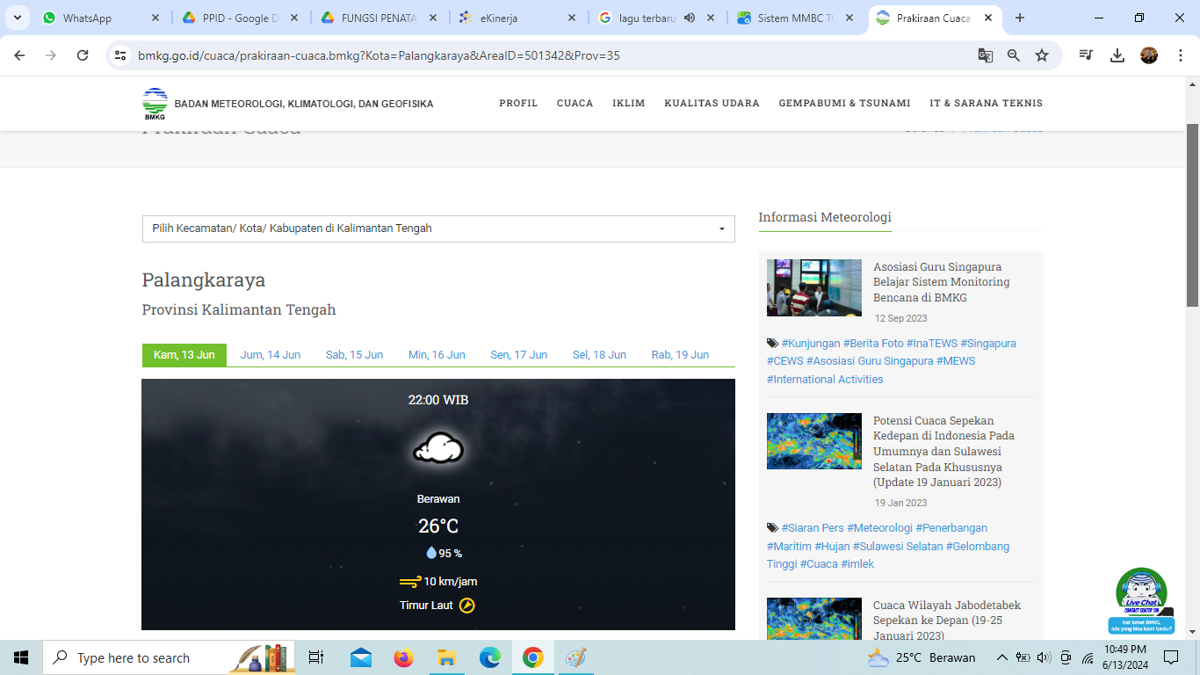Open Task View on taskbar
The width and height of the screenshot is (1200, 675).
click(316, 657)
